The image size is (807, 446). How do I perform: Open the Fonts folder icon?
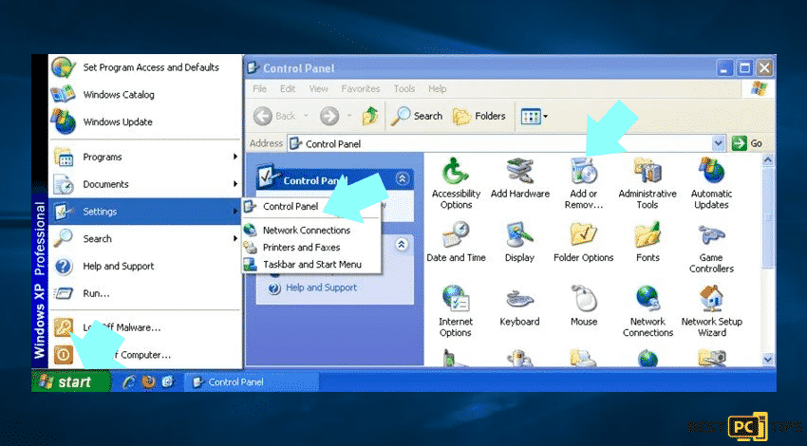647,242
